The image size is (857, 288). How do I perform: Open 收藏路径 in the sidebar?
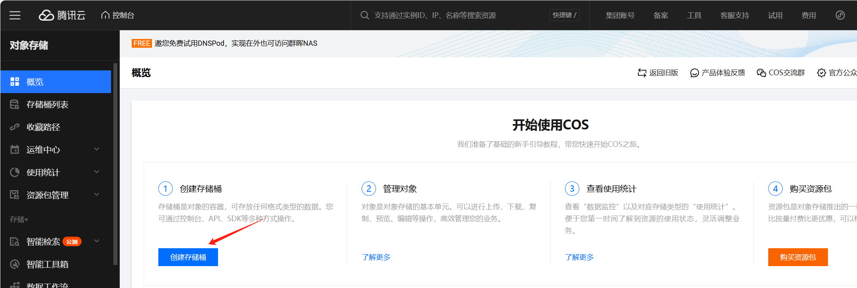click(56, 127)
